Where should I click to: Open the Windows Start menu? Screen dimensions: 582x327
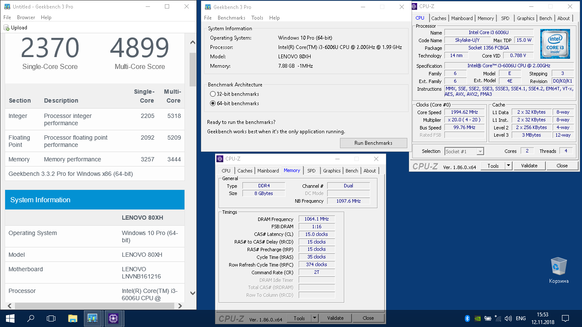(10, 318)
